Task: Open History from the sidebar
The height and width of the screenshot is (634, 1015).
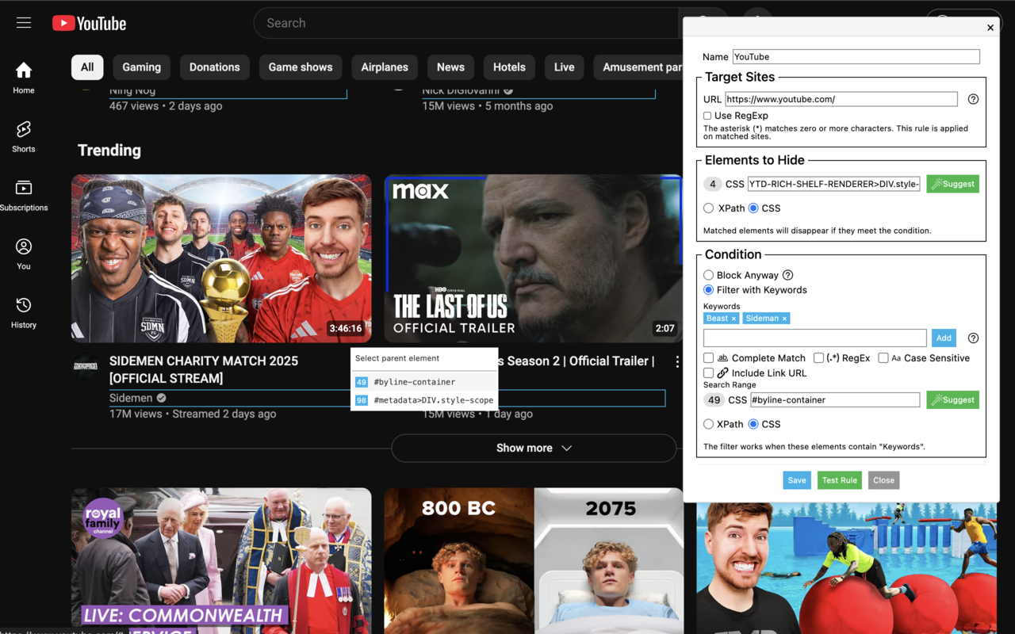Action: [24, 312]
